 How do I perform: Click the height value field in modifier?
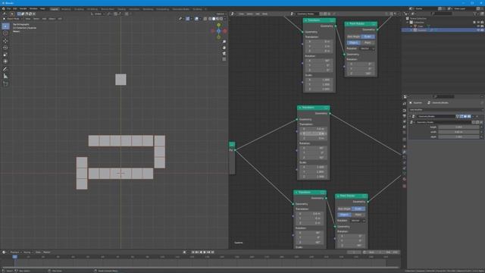[x=459, y=127]
